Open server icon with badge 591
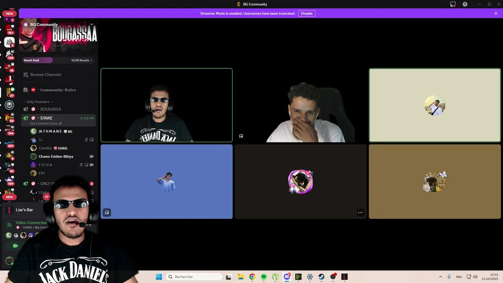This screenshot has height=283, width=503. (9, 143)
